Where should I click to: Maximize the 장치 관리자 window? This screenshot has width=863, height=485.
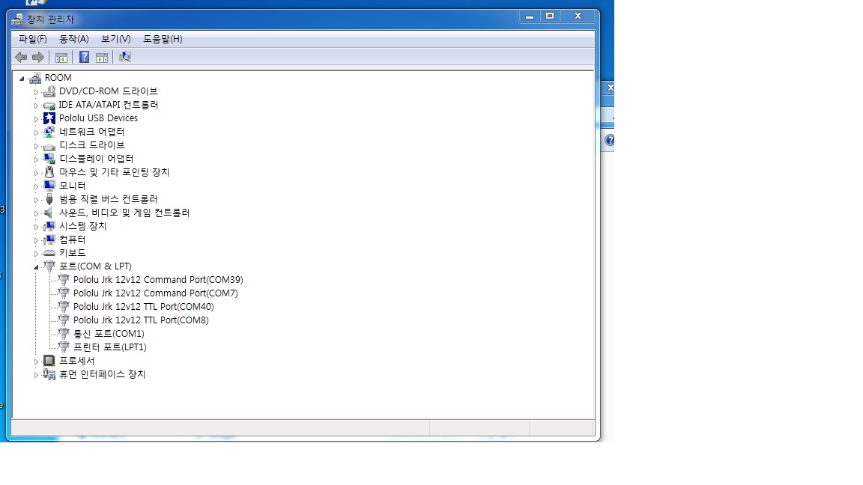[550, 16]
